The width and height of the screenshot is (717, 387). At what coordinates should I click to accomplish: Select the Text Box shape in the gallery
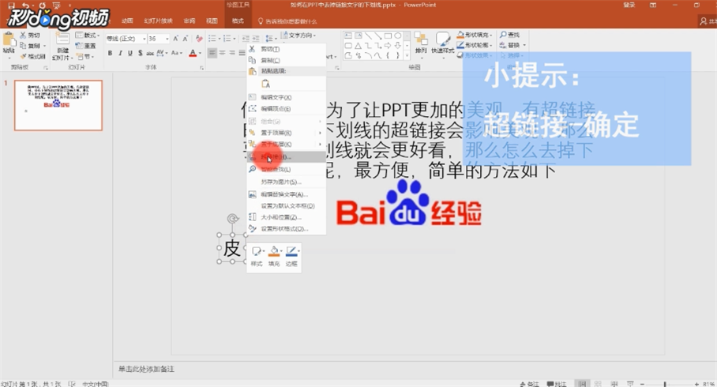[348, 36]
